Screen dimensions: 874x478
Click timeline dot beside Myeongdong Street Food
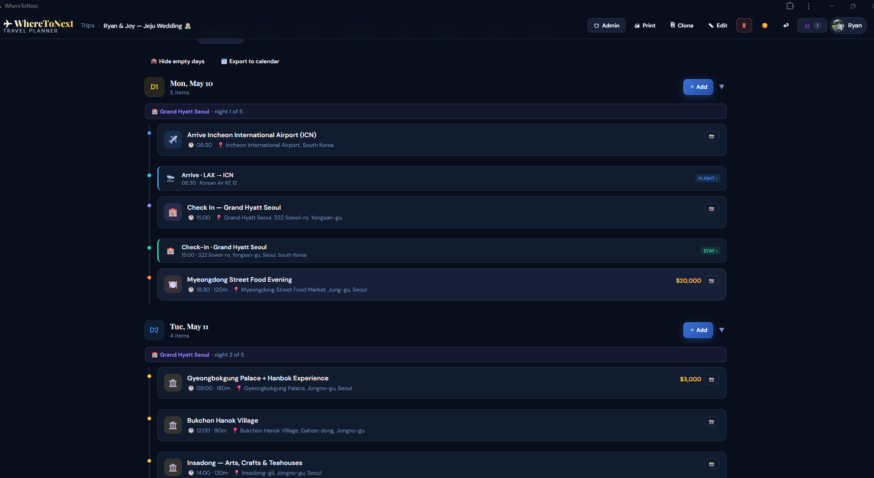(x=149, y=278)
